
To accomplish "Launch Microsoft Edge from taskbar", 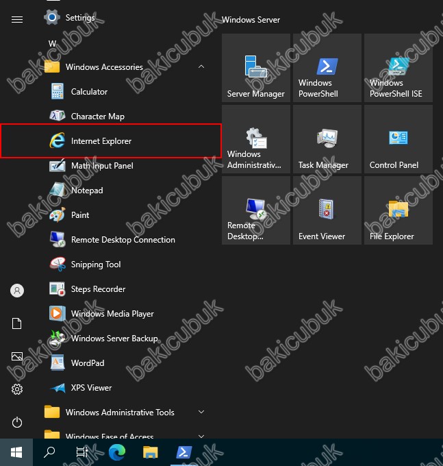I will 117,452.
